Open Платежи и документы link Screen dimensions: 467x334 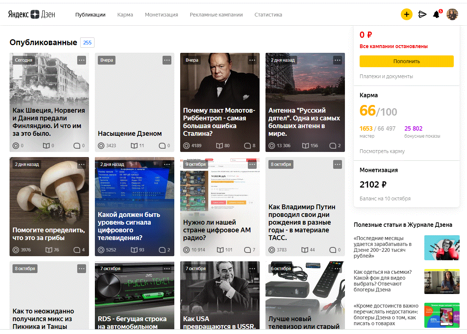click(x=386, y=76)
